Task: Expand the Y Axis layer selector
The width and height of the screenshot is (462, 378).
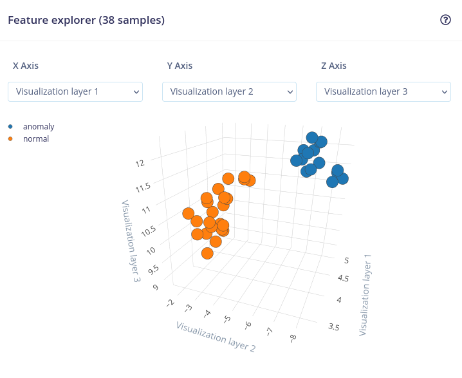Action: (x=229, y=91)
